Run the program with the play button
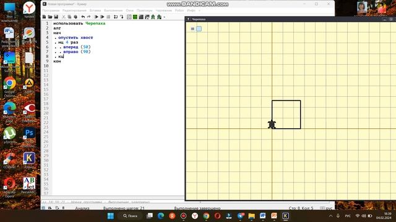 coord(97,17)
